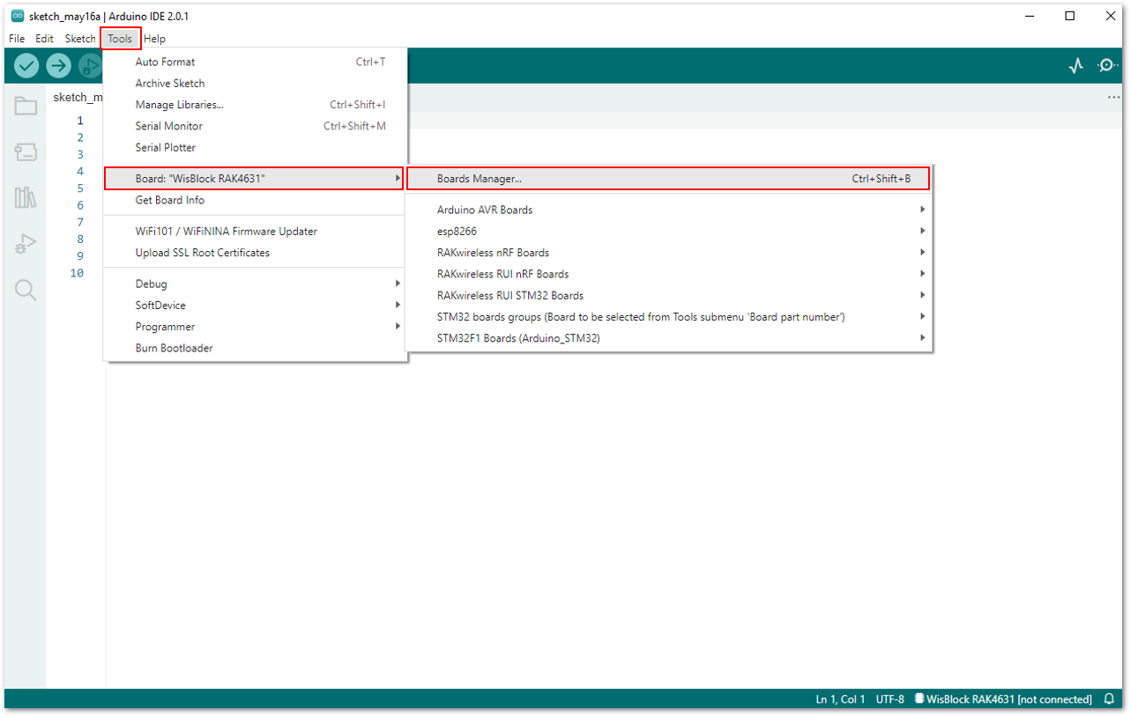Open Boards Manager... from submenu
Screen dimensions: 1130x716
click(x=668, y=179)
